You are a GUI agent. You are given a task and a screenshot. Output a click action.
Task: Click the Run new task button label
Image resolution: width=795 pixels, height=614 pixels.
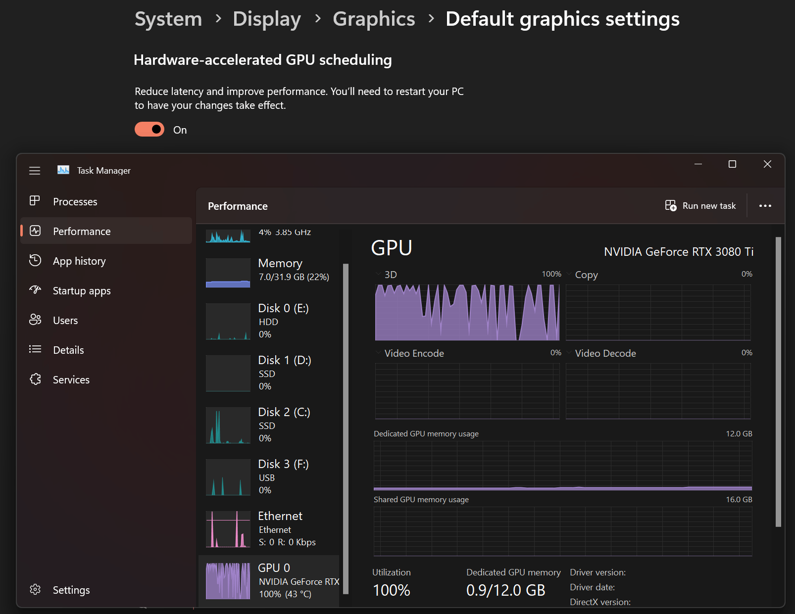click(709, 206)
